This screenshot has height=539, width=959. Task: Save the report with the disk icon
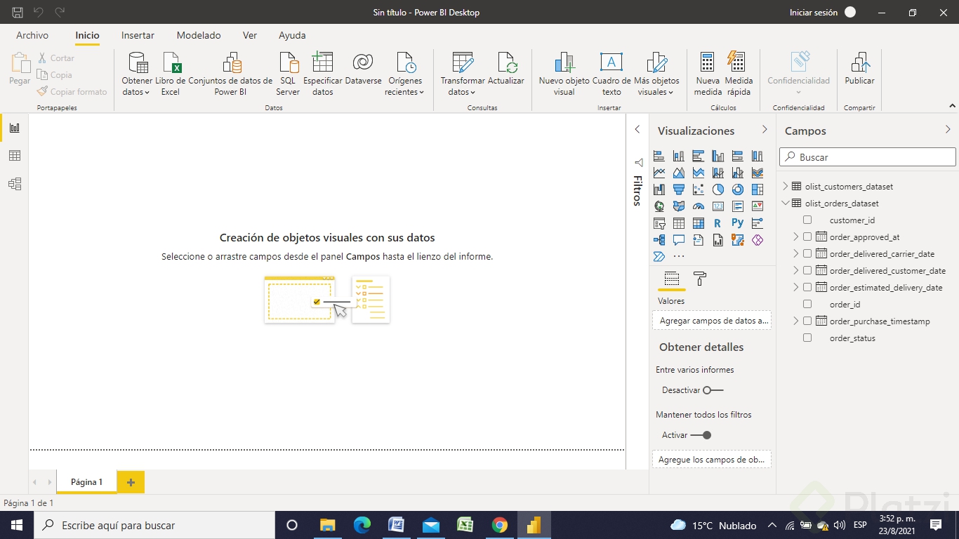tap(18, 13)
